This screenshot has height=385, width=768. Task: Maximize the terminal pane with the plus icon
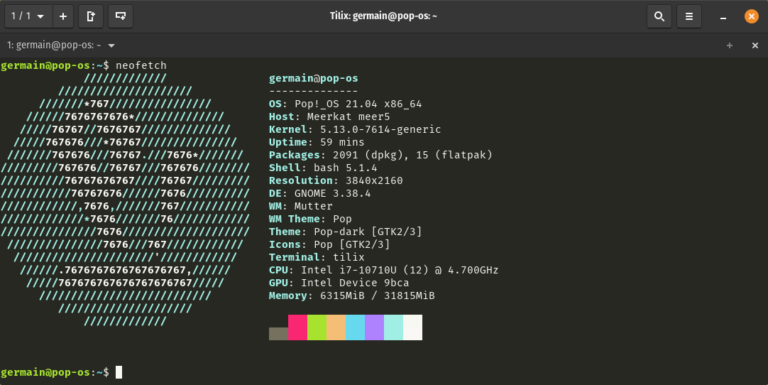point(729,45)
